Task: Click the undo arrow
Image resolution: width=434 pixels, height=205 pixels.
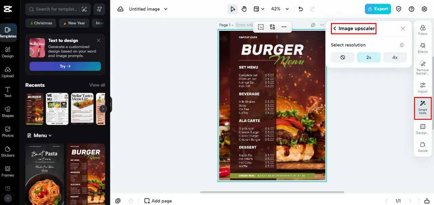Action: [x=300, y=9]
